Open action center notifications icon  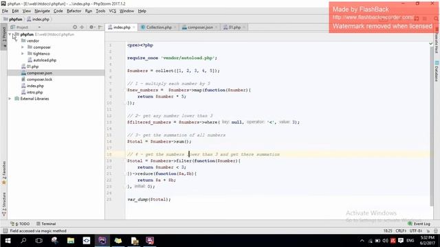click(x=401, y=241)
